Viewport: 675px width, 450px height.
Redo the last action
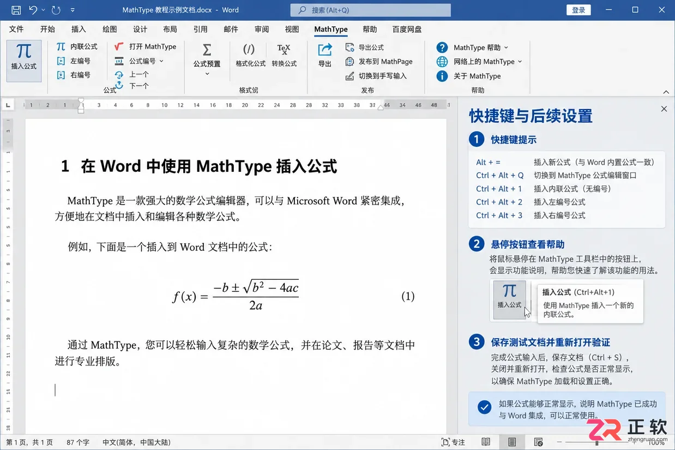(56, 10)
